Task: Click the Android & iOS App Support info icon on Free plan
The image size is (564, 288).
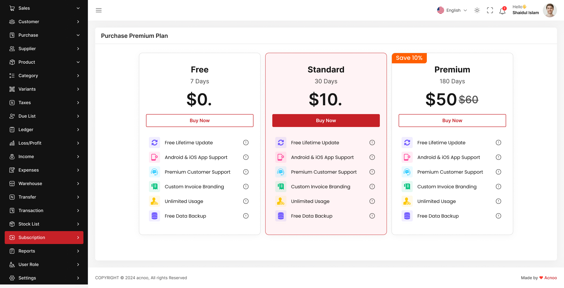Action: click(246, 157)
